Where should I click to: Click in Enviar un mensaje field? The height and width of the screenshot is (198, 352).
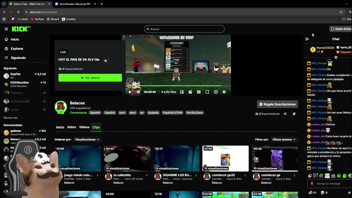[330, 184]
